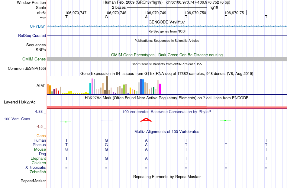Click the OMIM Genes track label
This screenshot has height=188, width=287.
coord(34,59)
